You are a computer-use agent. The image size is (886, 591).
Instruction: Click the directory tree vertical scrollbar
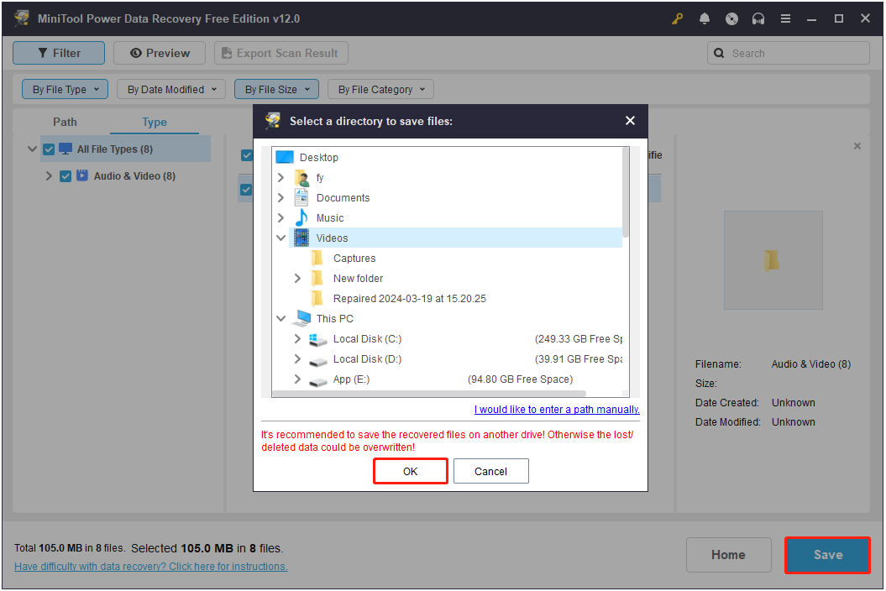(626, 192)
